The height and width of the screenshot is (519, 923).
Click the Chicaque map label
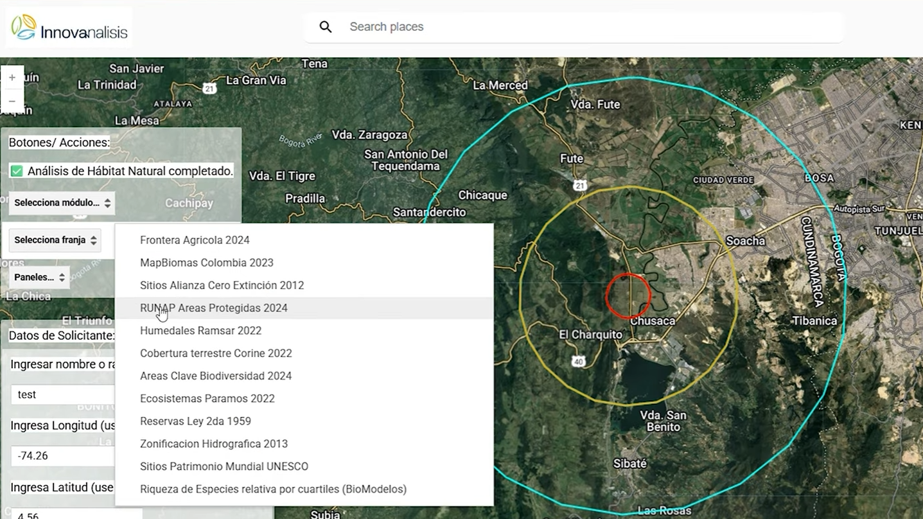pos(482,195)
